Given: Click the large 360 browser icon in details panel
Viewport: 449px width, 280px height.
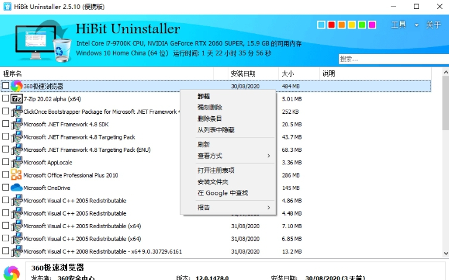Looking at the screenshot, I should point(11,273).
